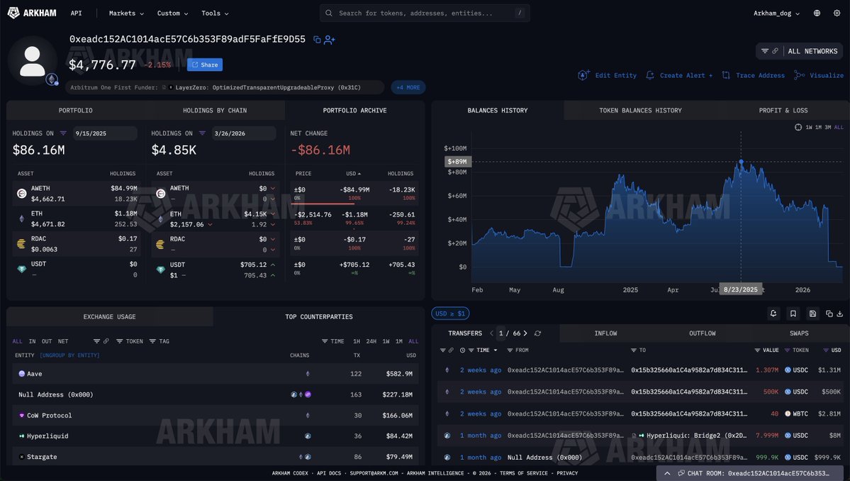Expand the Arkham_dog account dropdown
This screenshot has width=850, height=481.
[x=776, y=13]
